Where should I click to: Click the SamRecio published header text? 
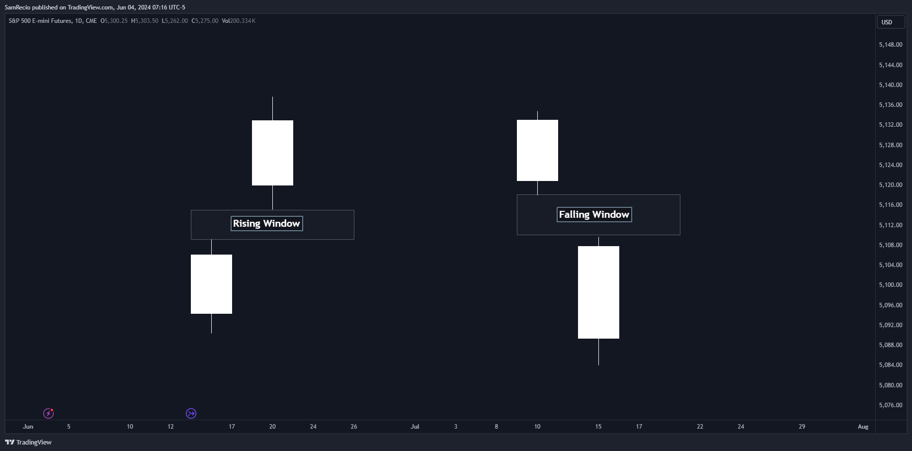95,7
